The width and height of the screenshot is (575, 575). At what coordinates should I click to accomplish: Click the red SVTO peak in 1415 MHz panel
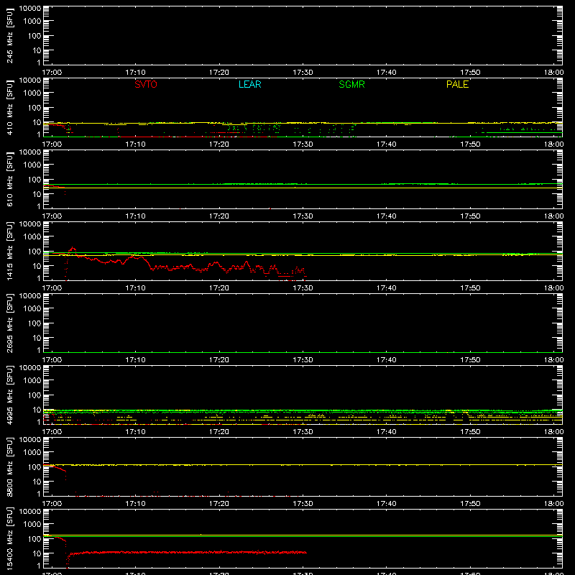point(73,249)
